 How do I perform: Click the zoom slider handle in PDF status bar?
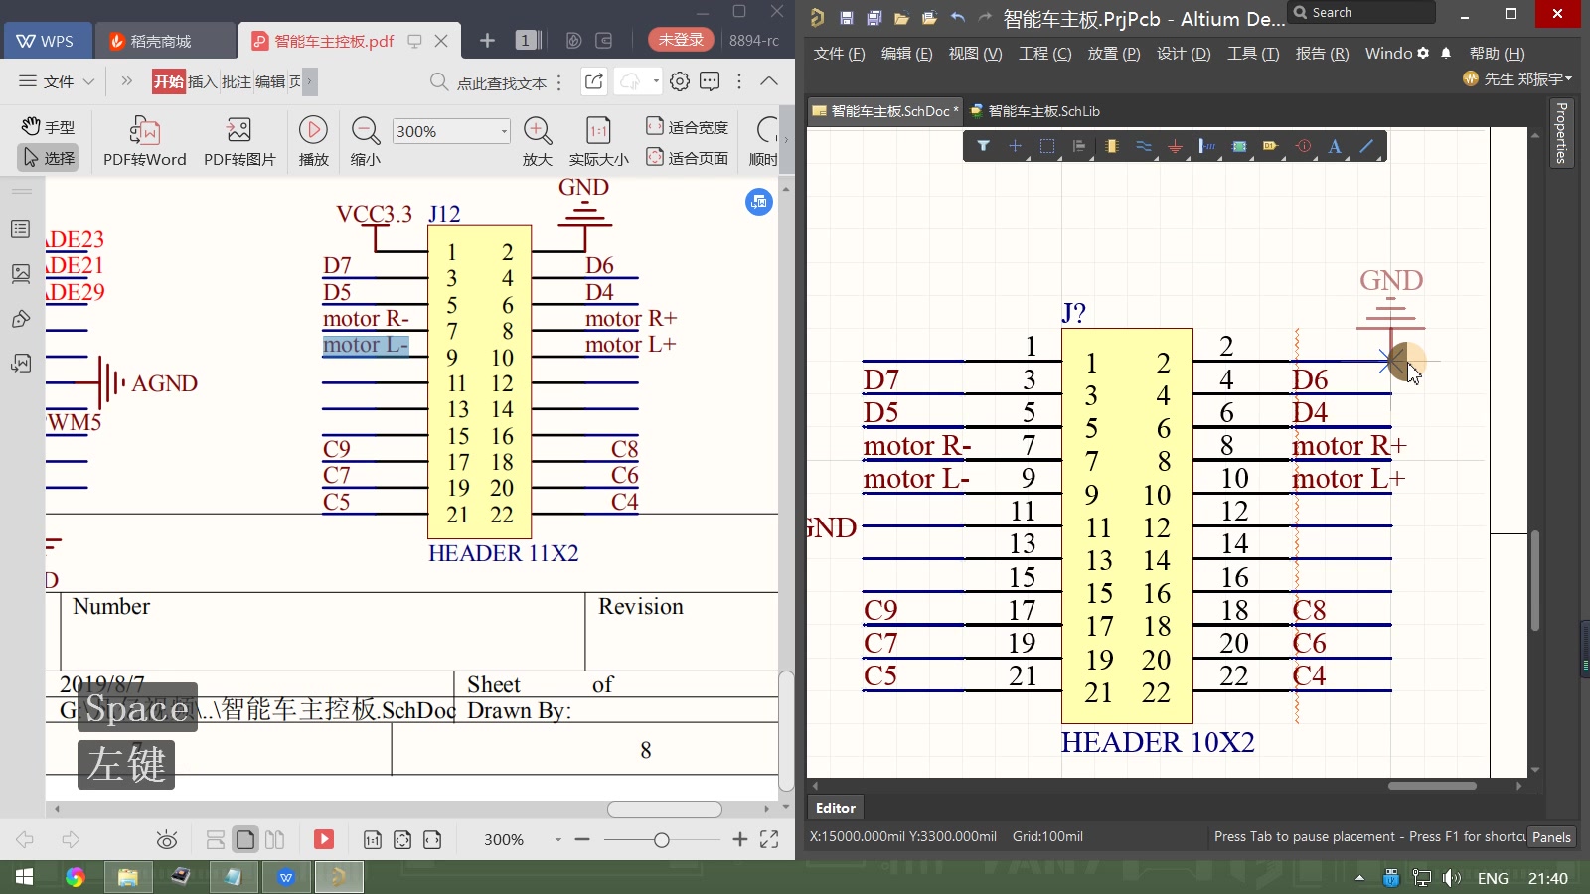coord(662,840)
